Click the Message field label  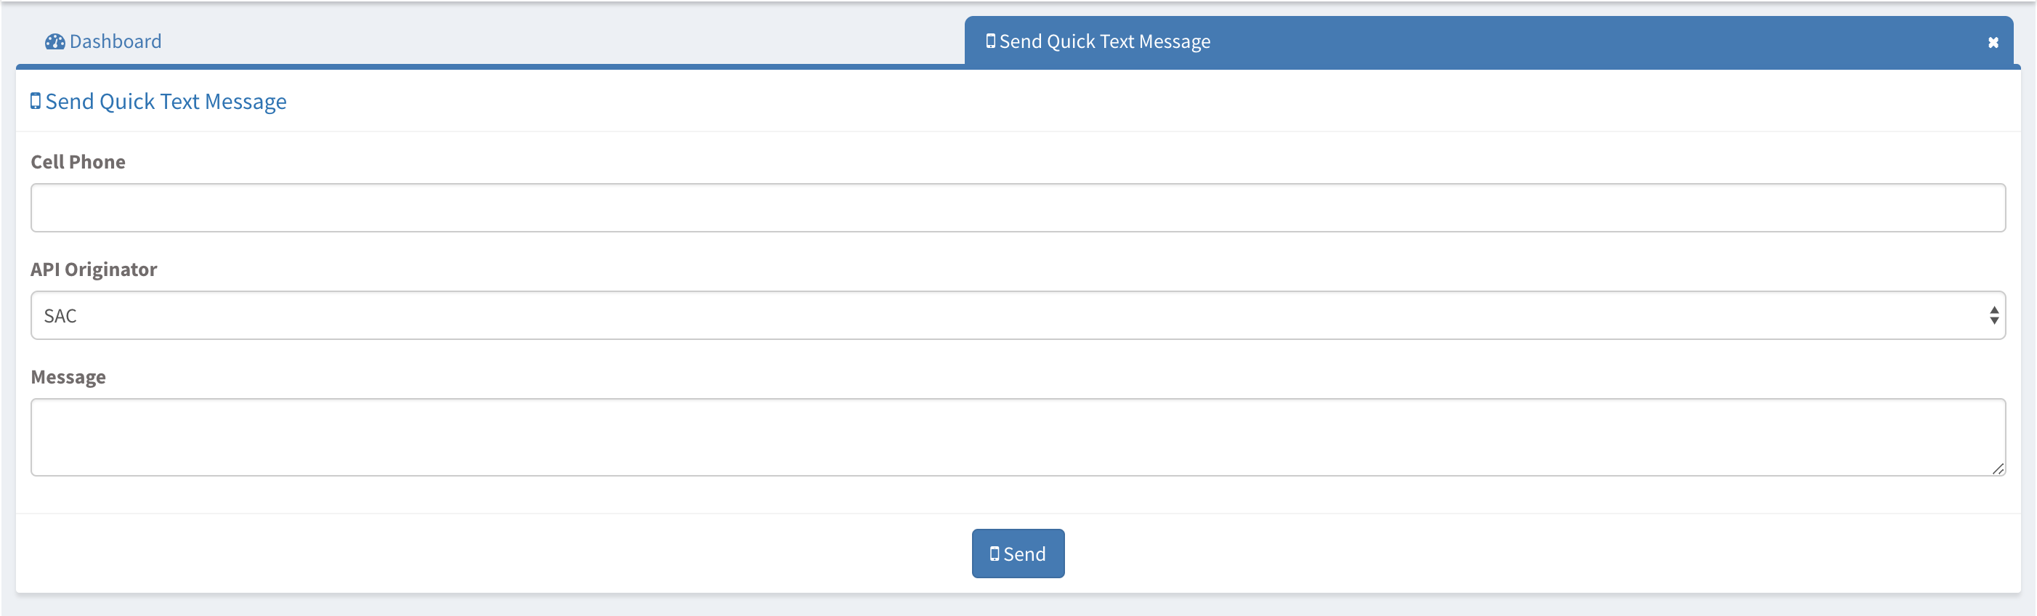click(x=68, y=377)
